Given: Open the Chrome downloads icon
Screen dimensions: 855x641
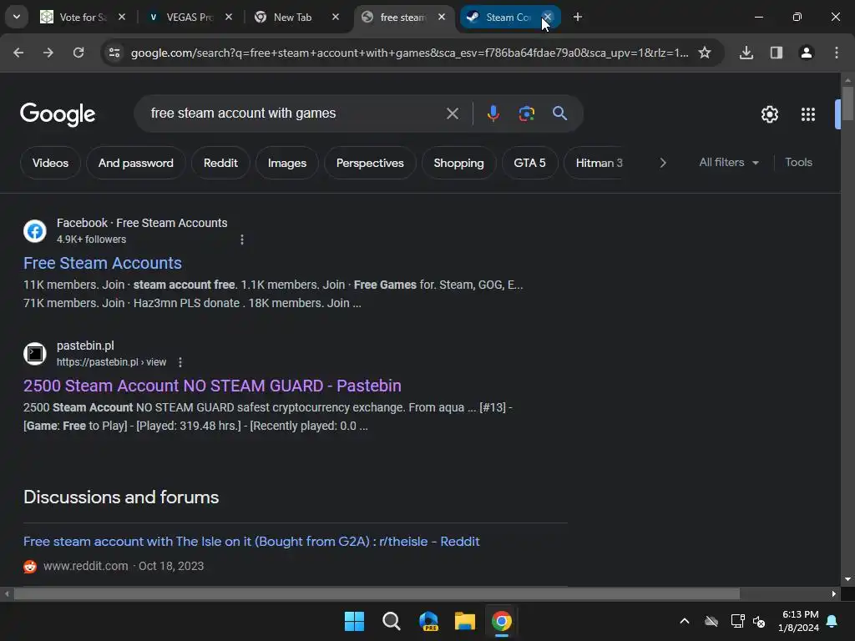Looking at the screenshot, I should click(x=746, y=53).
